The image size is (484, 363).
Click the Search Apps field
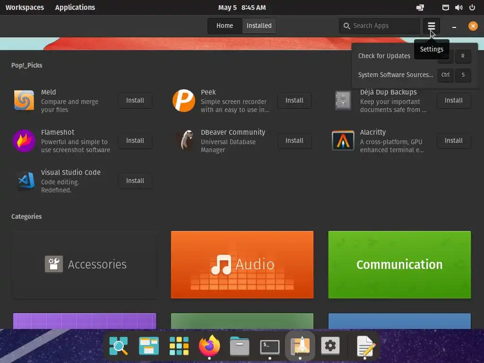pos(380,26)
